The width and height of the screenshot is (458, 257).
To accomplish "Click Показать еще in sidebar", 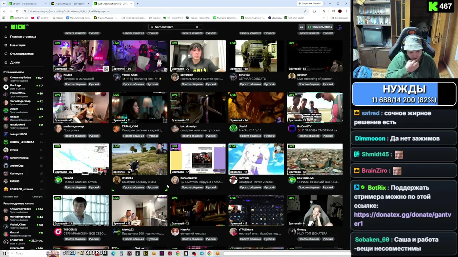I will pyautogui.click(x=11, y=197).
